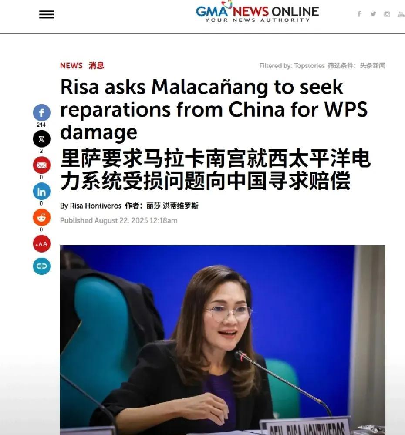Share article on LinkedIn
Viewport: 405px width, 435px height.
click(x=42, y=191)
